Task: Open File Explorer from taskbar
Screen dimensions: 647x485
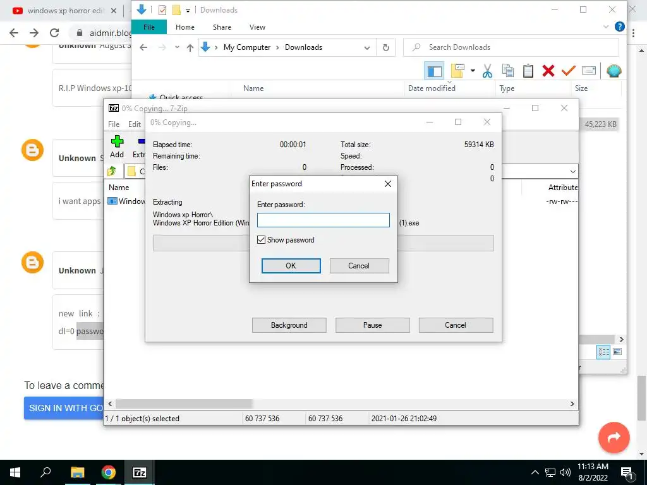Action: (77, 472)
